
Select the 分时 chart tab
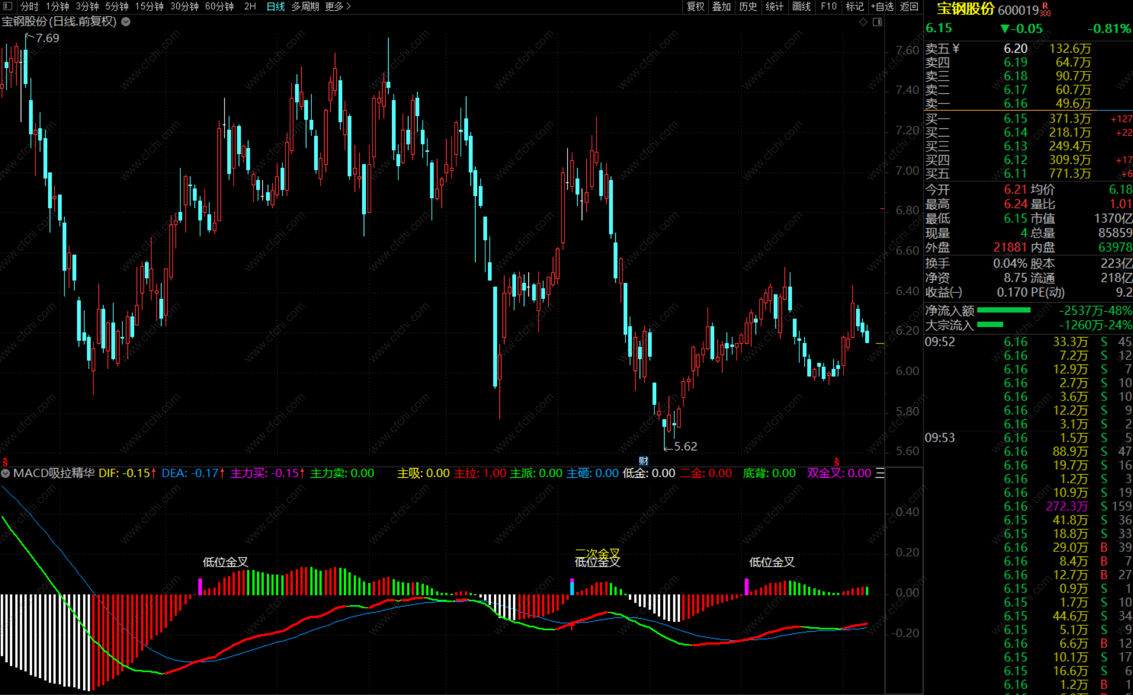[29, 7]
